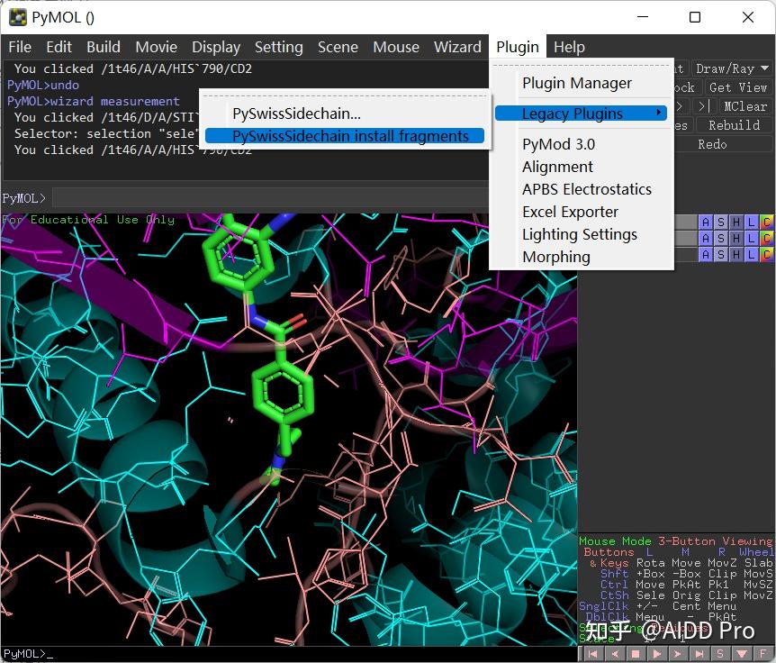Viewport: 776px width, 663px height.
Task: Expand the Draw/Ray dropdown
Action: pos(731,68)
